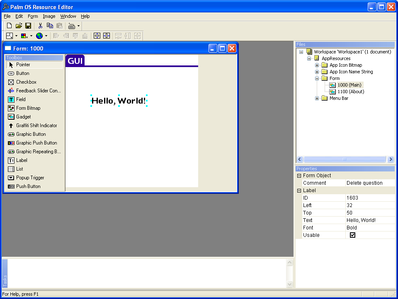The height and width of the screenshot is (299, 398).
Task: Open the Window menu
Action: [x=68, y=16]
